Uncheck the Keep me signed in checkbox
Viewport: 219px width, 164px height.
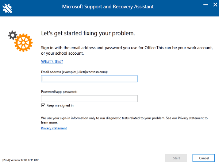click(43, 105)
